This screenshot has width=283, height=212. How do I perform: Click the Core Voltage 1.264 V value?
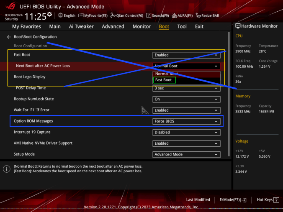[x=265, y=66]
